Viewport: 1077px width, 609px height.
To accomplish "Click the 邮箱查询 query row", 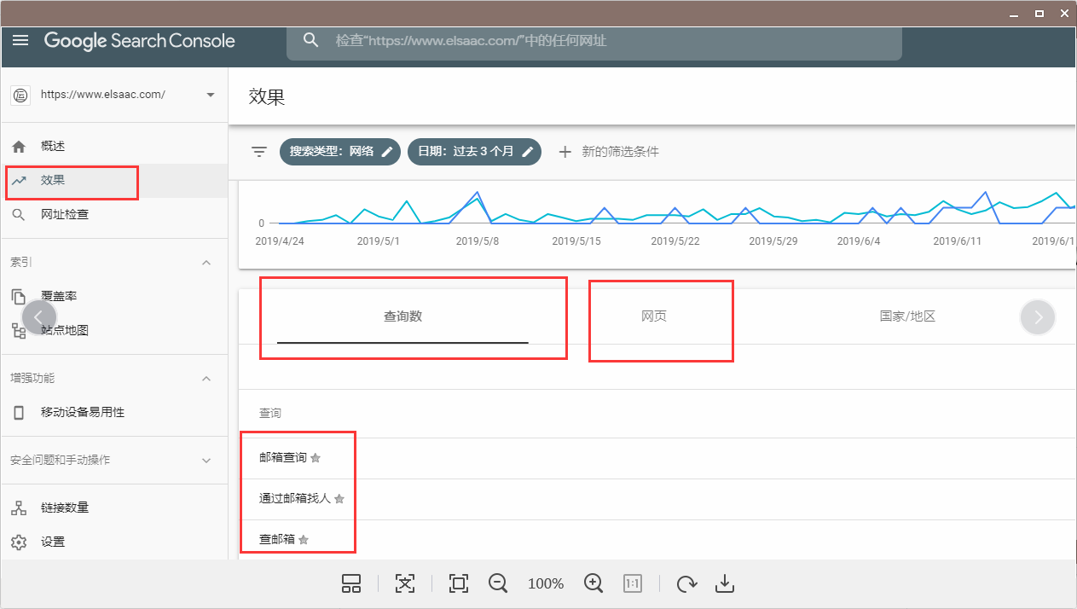I will tap(657, 458).
